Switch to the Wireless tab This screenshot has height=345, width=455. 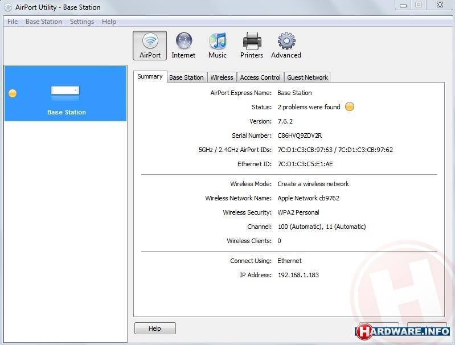pyautogui.click(x=222, y=77)
